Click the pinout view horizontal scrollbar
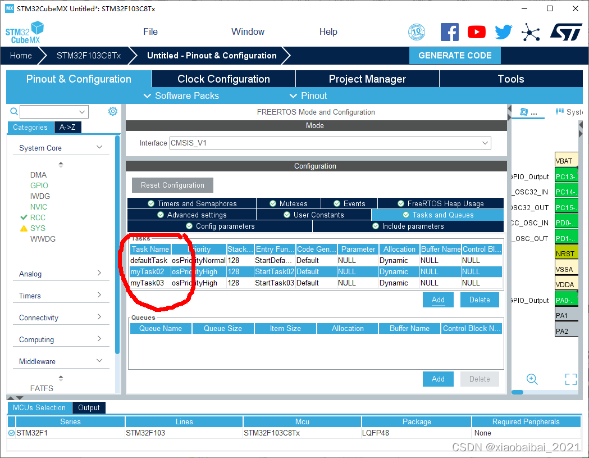The width and height of the screenshot is (589, 458). [518, 392]
